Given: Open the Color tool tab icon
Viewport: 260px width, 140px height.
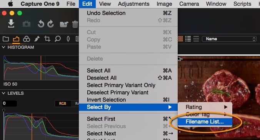Looking at the screenshot, I should (x=27, y=39).
